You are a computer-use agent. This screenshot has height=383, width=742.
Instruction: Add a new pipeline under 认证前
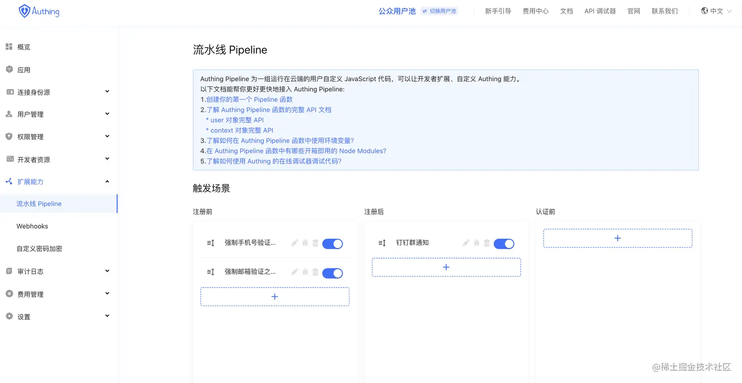pyautogui.click(x=617, y=238)
